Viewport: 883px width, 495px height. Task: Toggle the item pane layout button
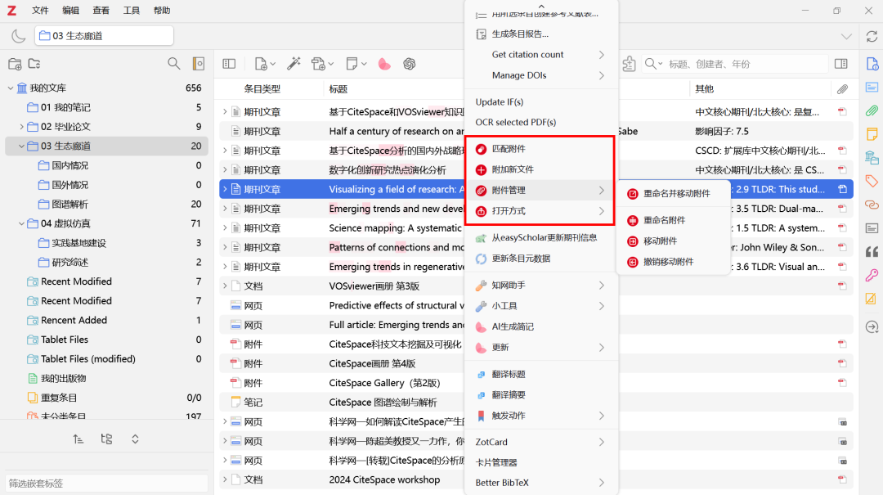tap(840, 64)
